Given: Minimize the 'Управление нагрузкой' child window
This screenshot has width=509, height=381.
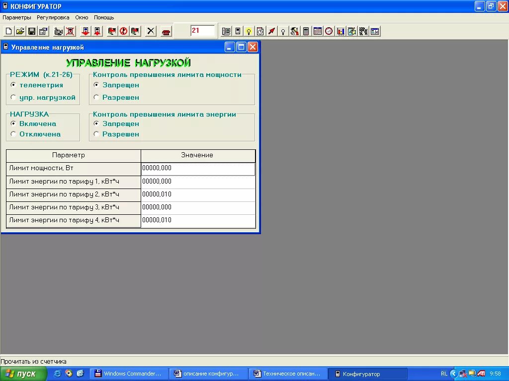Looking at the screenshot, I should (x=230, y=47).
